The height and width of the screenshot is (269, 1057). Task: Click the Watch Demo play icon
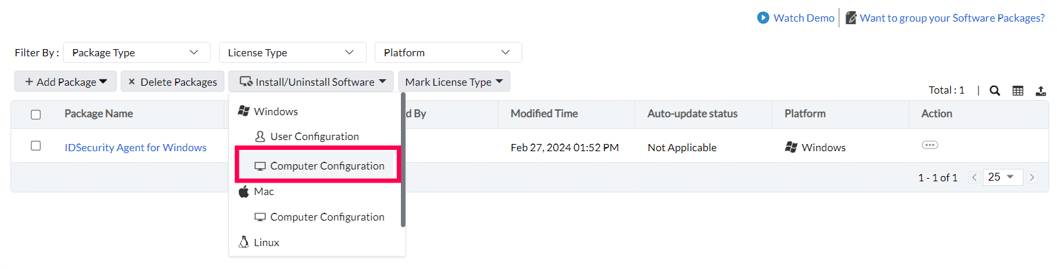763,18
